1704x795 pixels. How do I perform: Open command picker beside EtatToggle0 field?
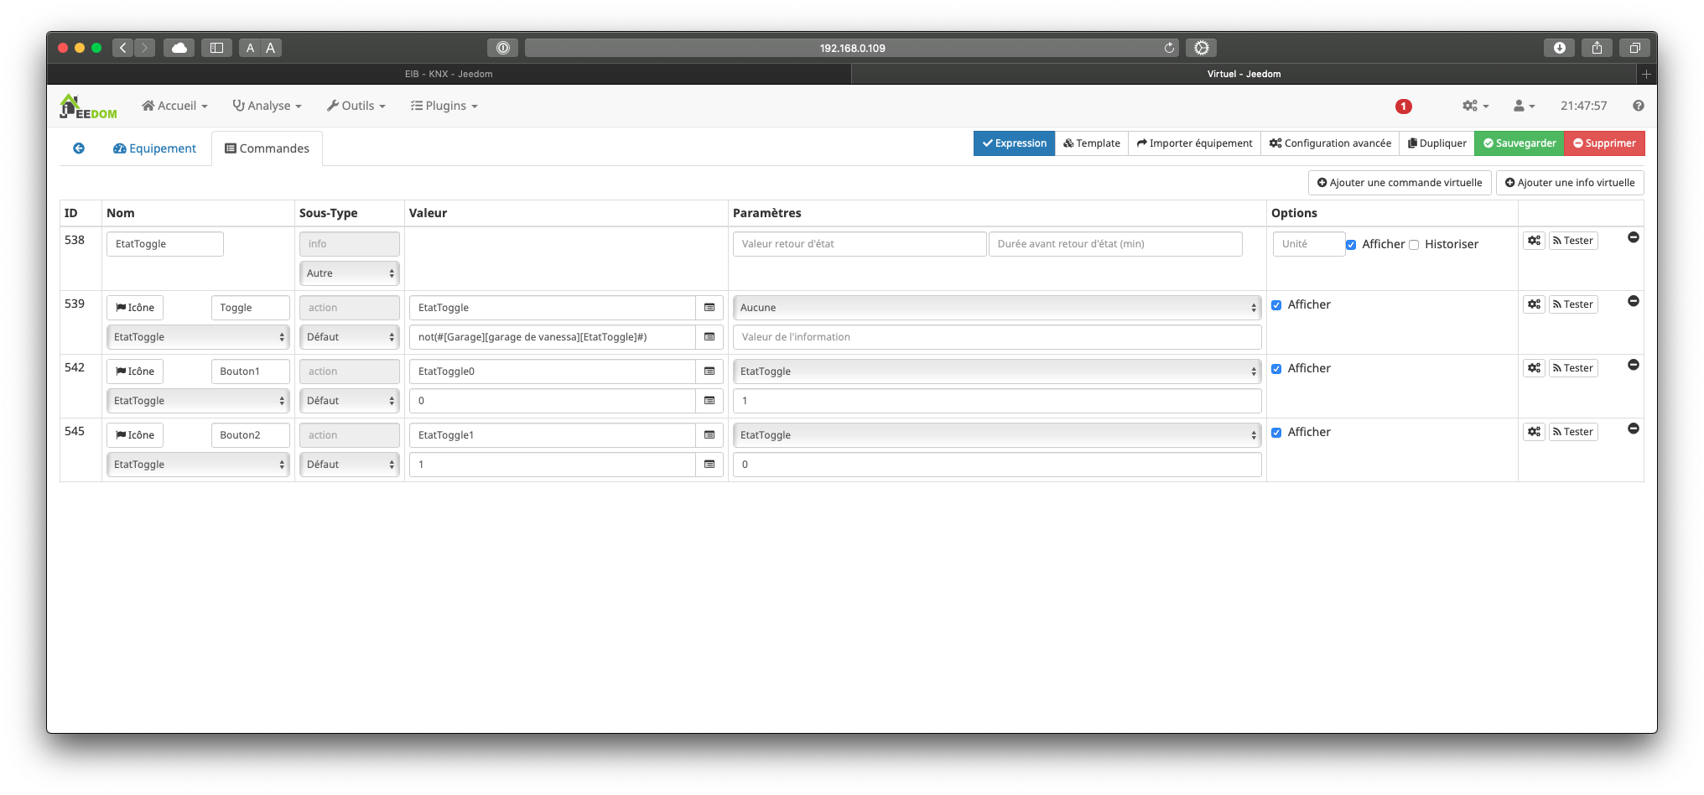coord(709,372)
